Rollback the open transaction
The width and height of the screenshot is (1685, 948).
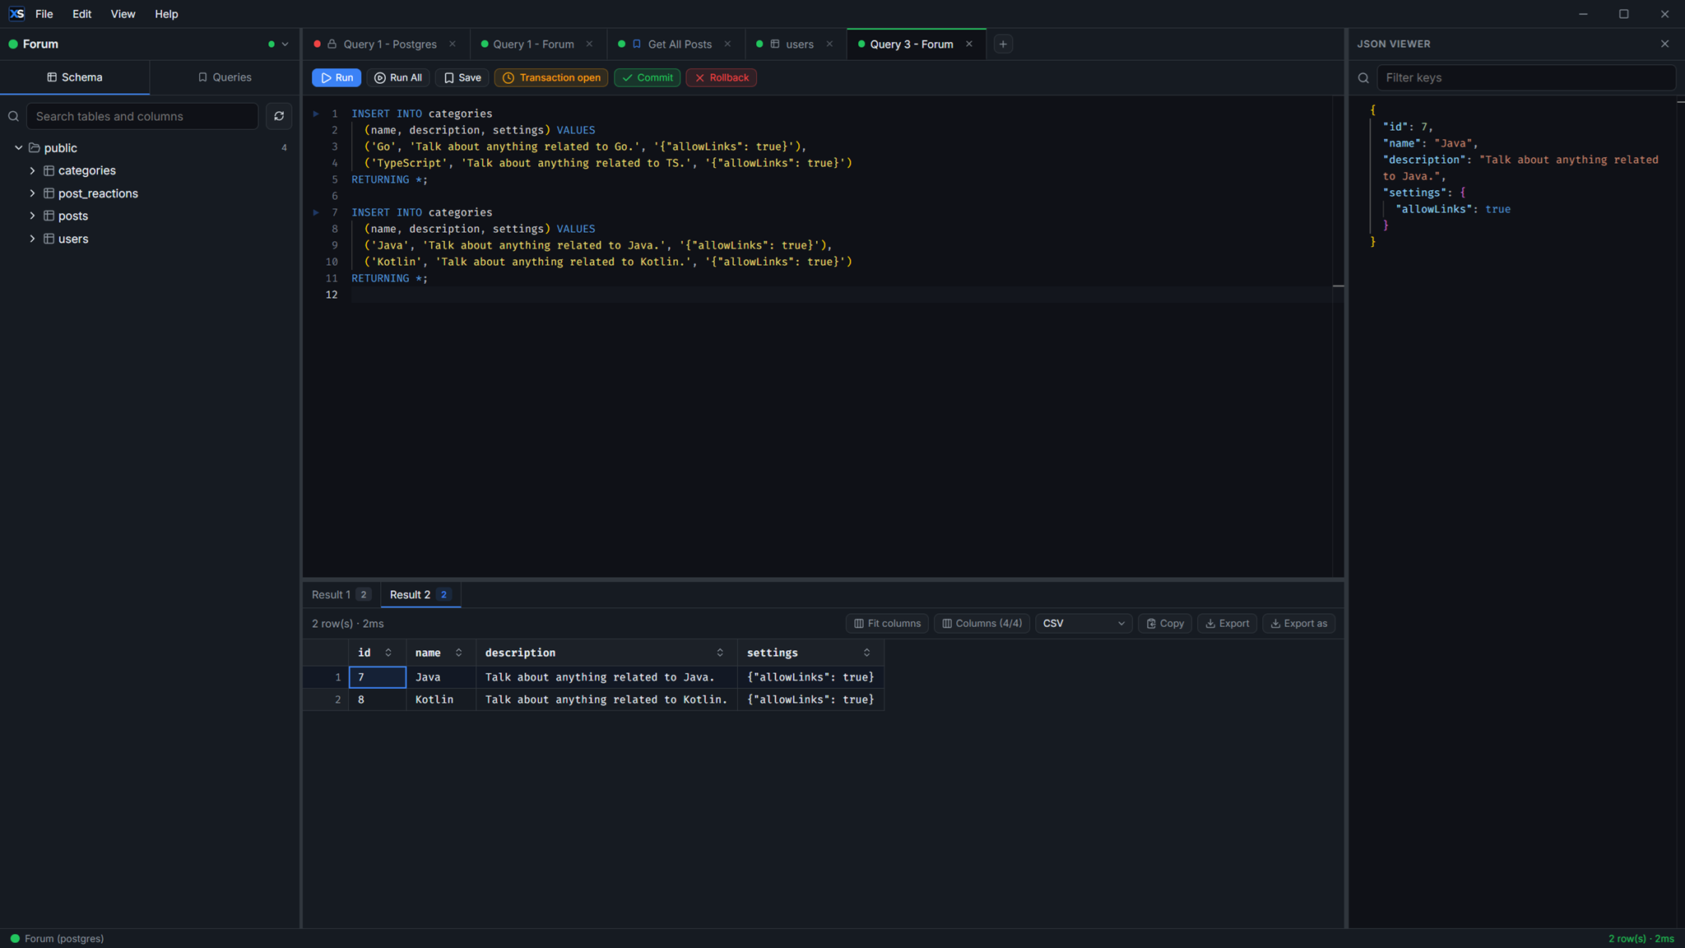tap(721, 77)
